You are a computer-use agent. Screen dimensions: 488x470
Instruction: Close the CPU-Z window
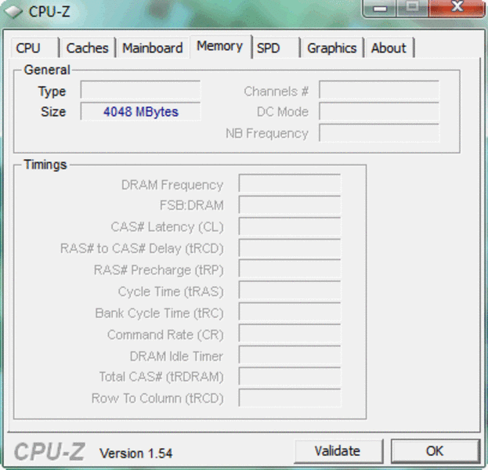pos(458,8)
